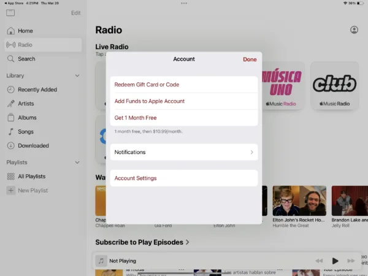Tap the 'Humble the Great' subtitle

(291, 225)
